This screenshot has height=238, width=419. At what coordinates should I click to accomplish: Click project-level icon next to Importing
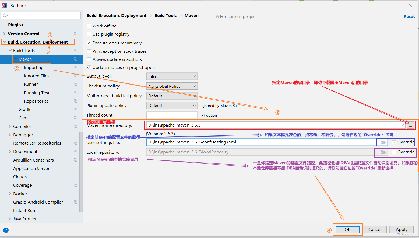click(x=75, y=67)
